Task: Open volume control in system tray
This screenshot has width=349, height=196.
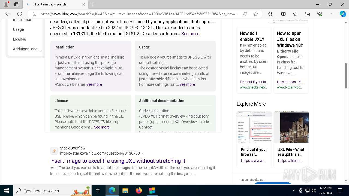Action: (x=314, y=191)
